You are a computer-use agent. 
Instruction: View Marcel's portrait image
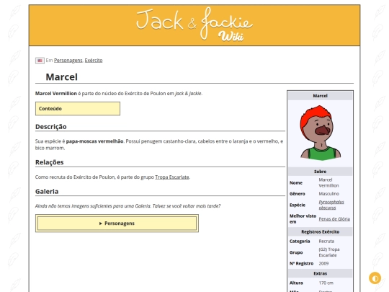(x=321, y=133)
